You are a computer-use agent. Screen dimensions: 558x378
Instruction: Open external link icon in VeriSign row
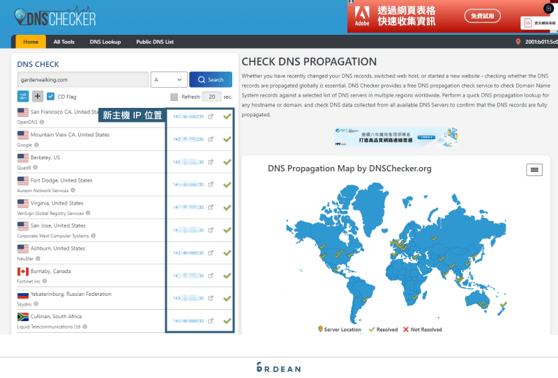pyautogui.click(x=211, y=207)
